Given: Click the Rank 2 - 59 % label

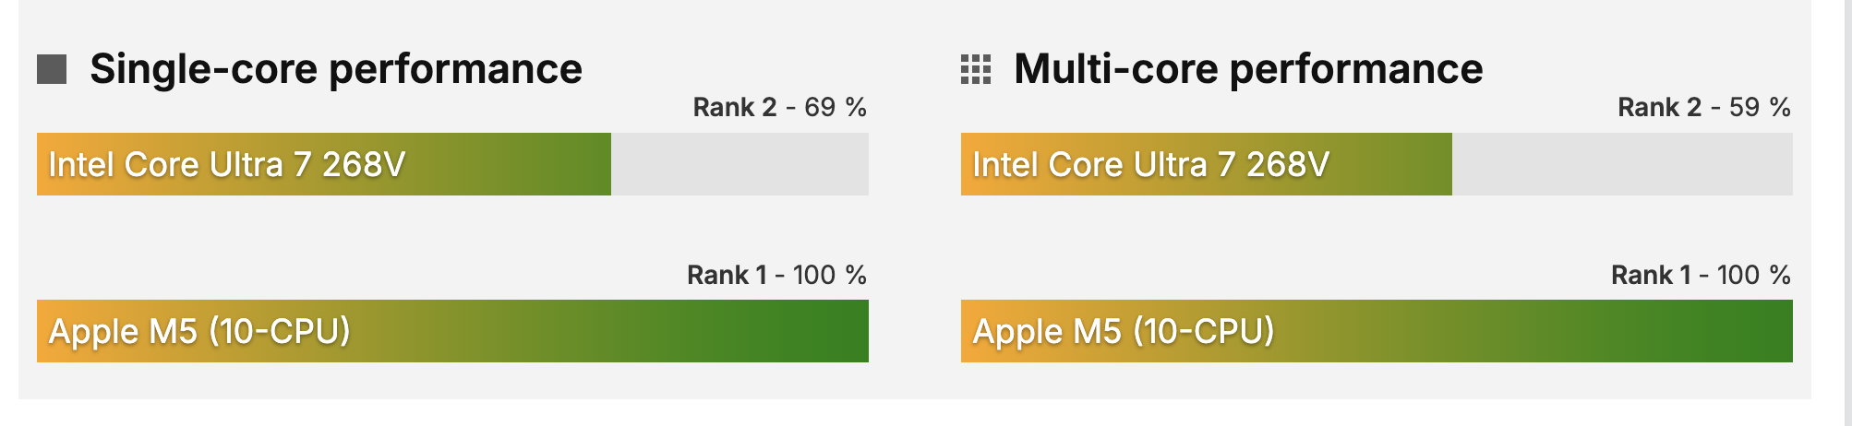Looking at the screenshot, I should pos(1704,107).
